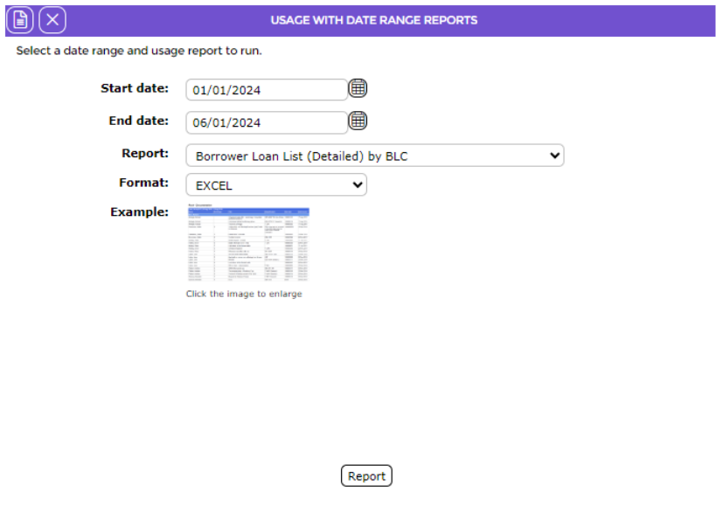
Task: Open the Format dropdown showing EXCEL
Action: coord(276,184)
